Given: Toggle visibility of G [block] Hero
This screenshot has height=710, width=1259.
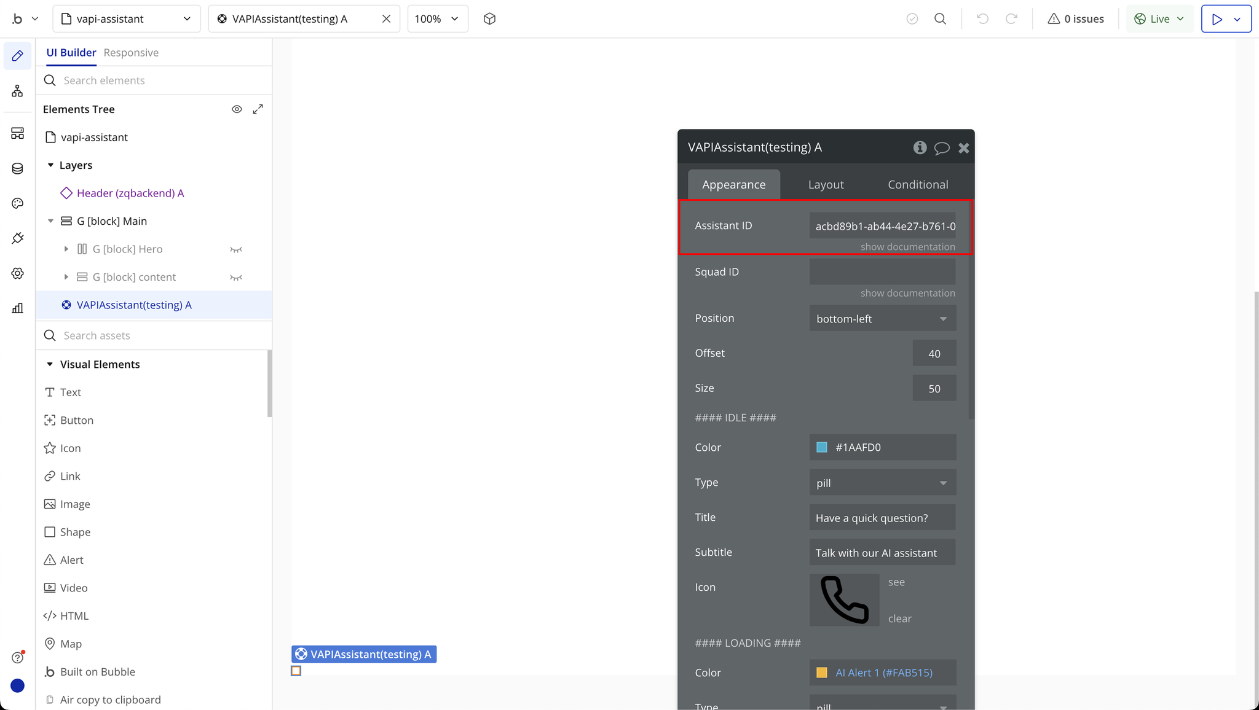Looking at the screenshot, I should (x=236, y=249).
